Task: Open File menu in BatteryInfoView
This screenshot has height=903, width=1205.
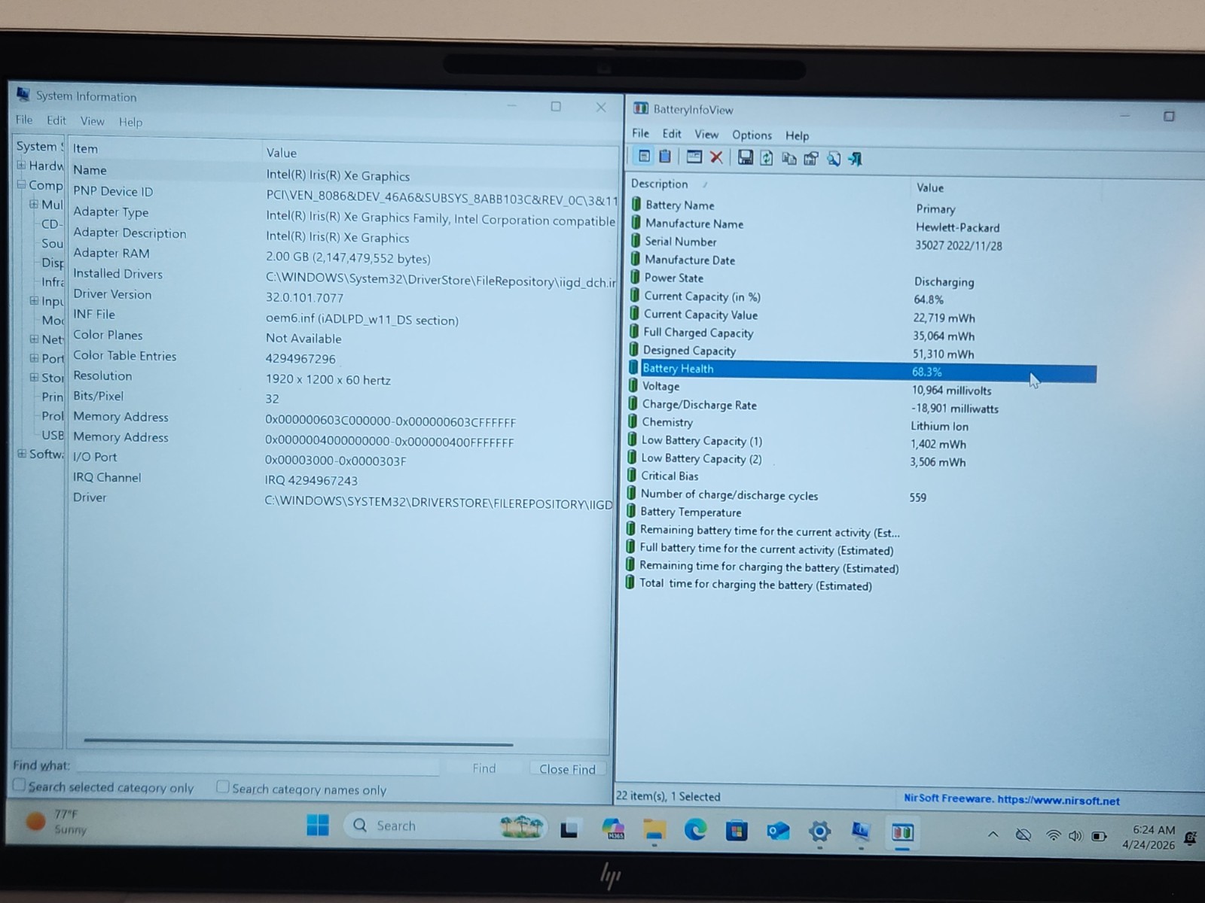Action: tap(640, 133)
